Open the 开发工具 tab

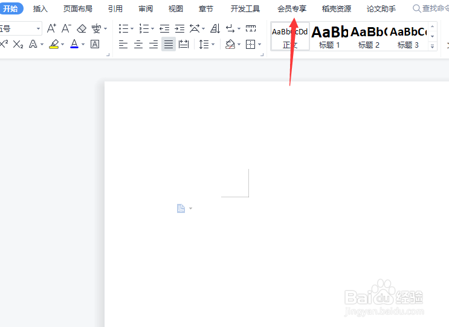click(245, 9)
